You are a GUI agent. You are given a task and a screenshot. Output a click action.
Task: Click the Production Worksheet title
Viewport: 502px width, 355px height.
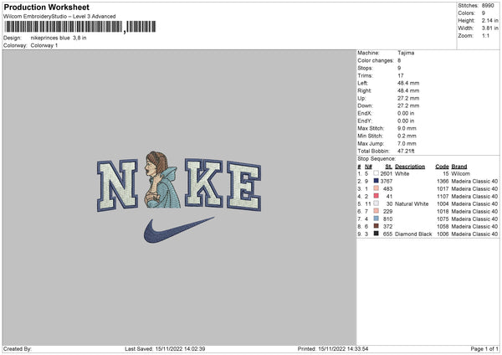tap(46, 7)
